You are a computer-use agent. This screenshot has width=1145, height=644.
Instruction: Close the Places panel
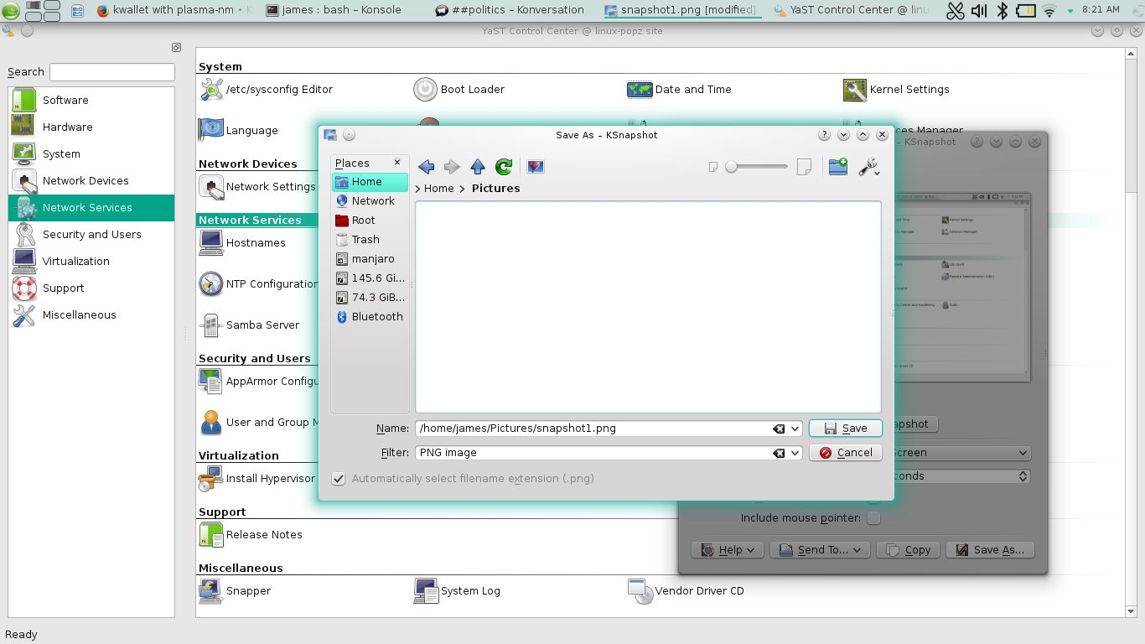(397, 163)
